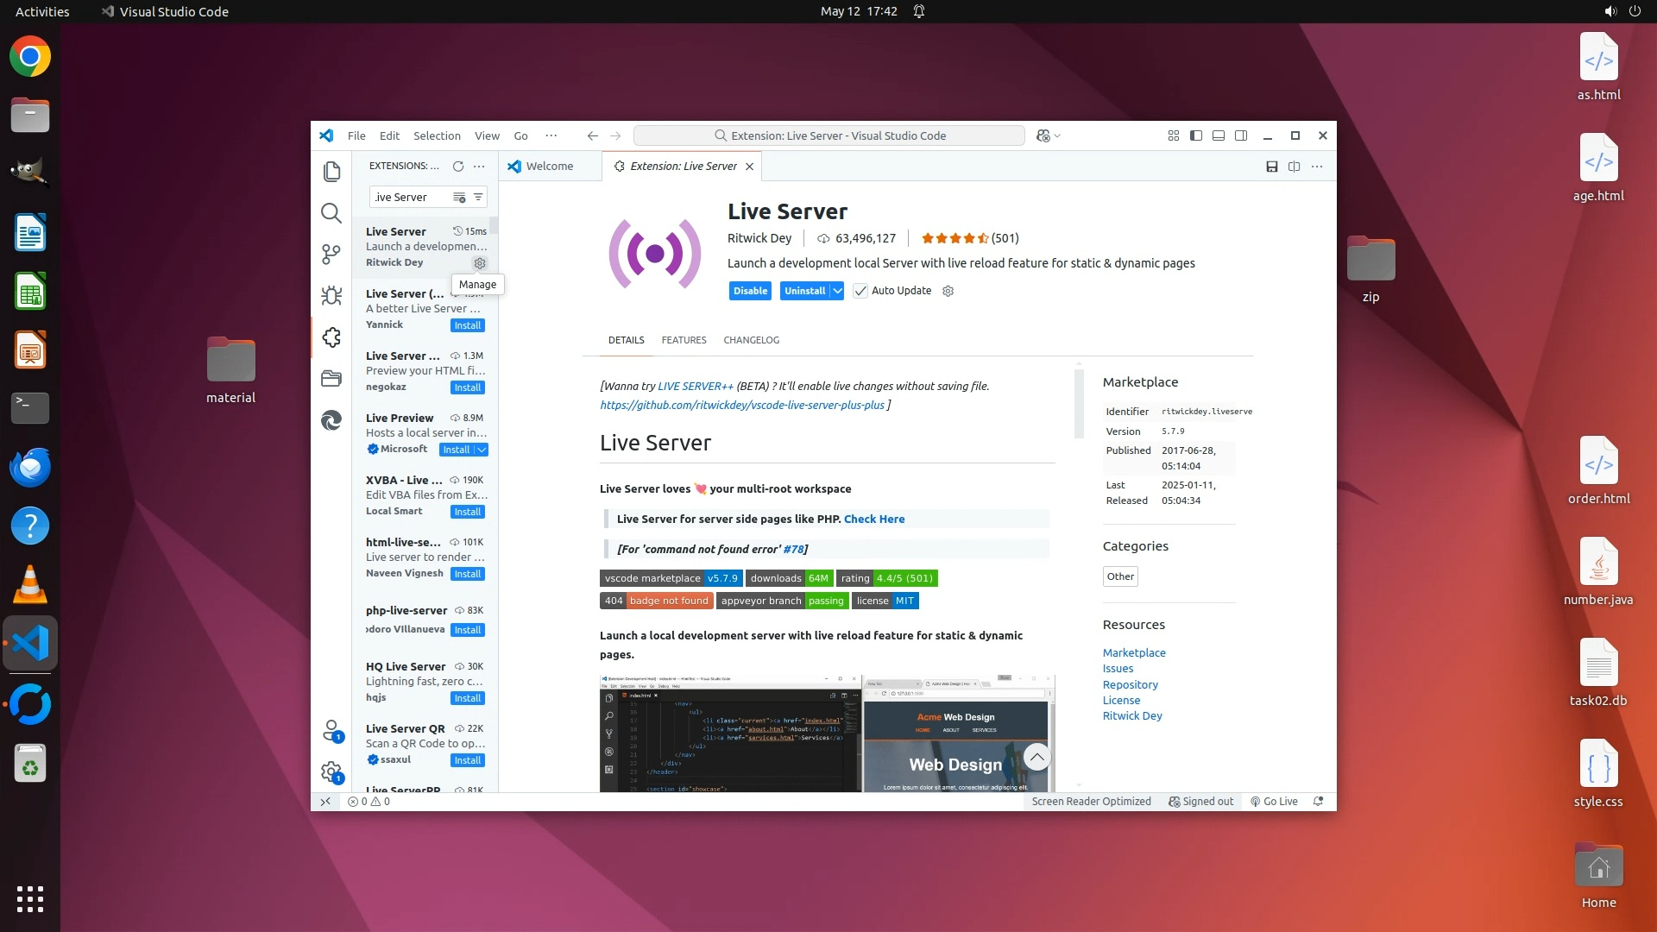Open the Search view icon
Screen dimensions: 1657x932
point(331,213)
